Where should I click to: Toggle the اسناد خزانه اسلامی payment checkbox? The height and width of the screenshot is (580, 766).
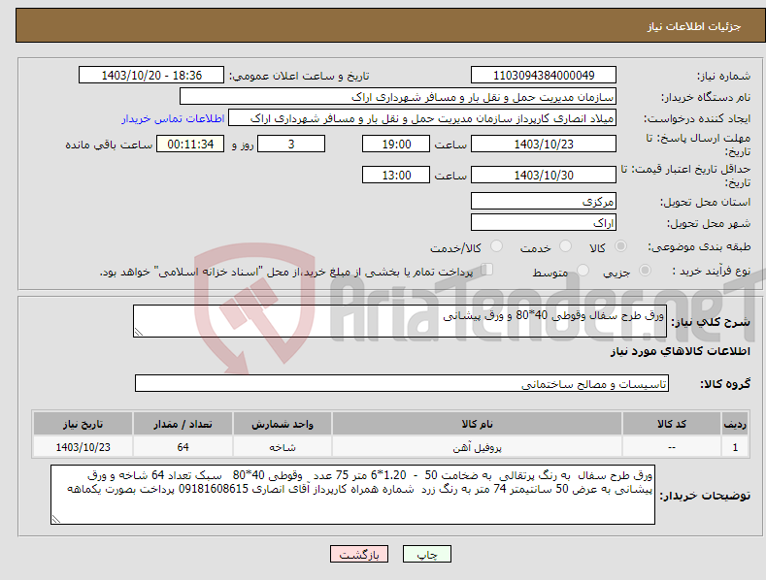tap(486, 270)
